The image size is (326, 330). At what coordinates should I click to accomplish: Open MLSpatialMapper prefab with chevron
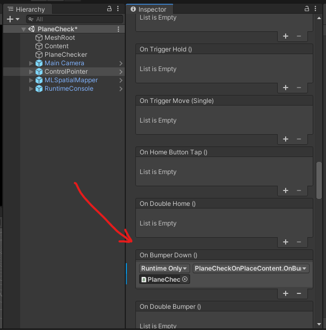pos(121,81)
